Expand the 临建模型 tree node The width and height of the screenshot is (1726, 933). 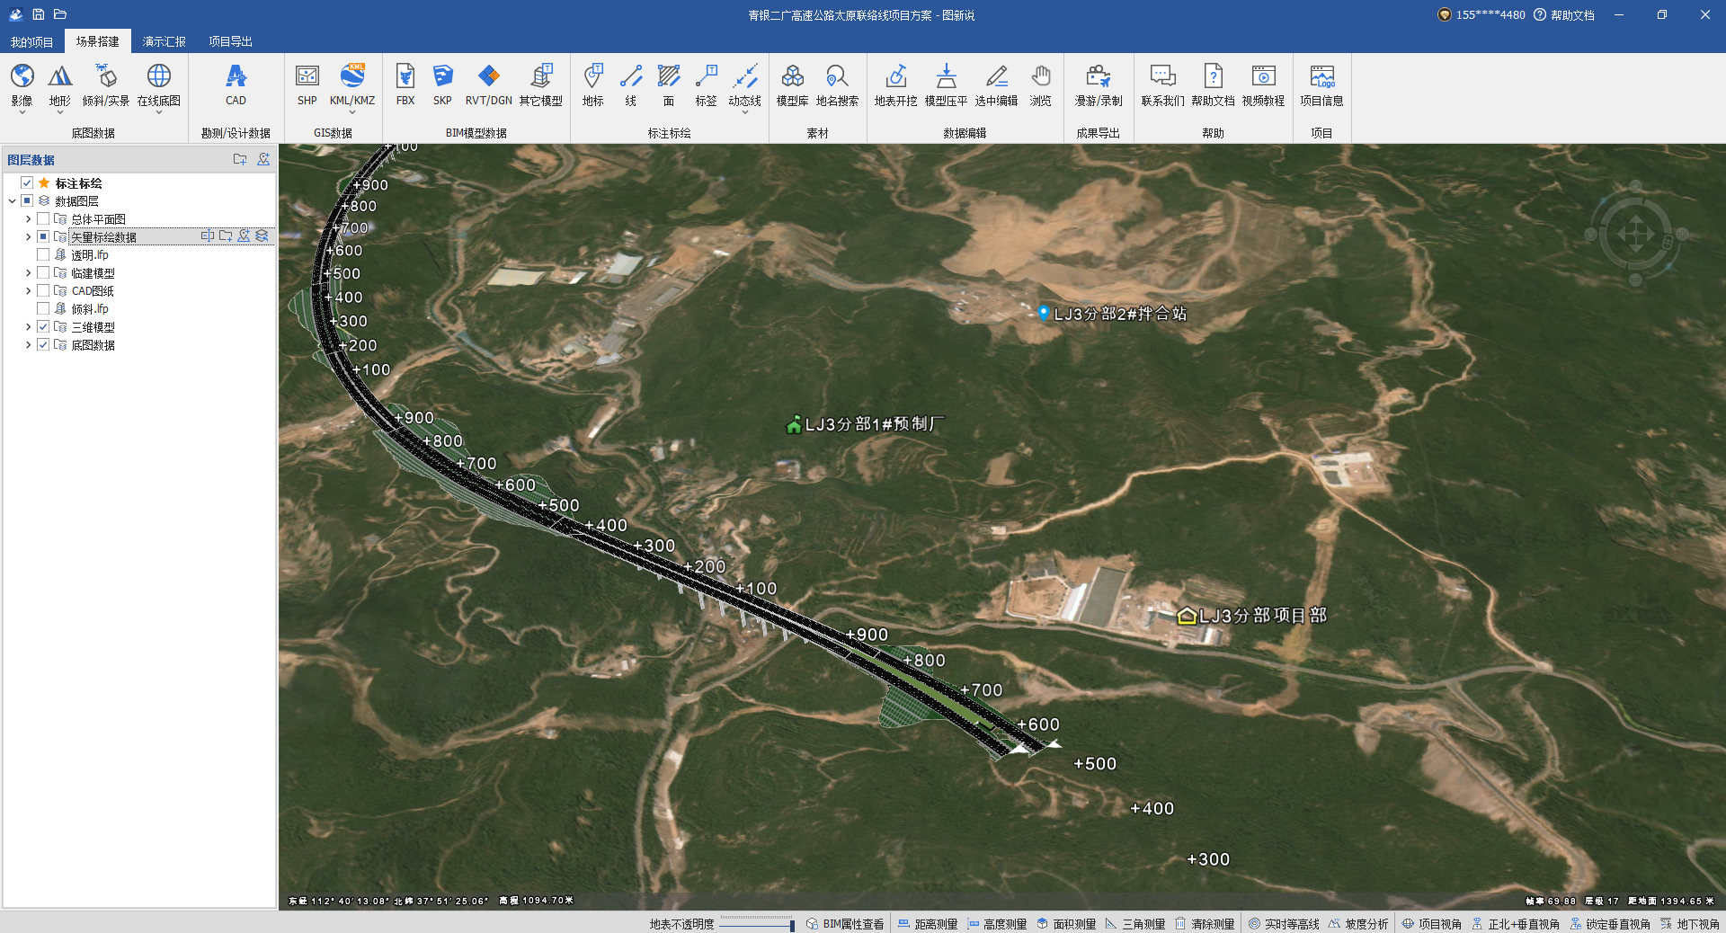pos(28,273)
